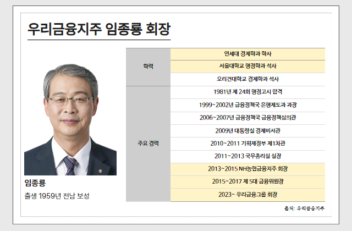Image resolution: width=352 pixels, height=231 pixels.
Task: Click the 출처: 우리금융지주 source caption
Action: (304, 208)
